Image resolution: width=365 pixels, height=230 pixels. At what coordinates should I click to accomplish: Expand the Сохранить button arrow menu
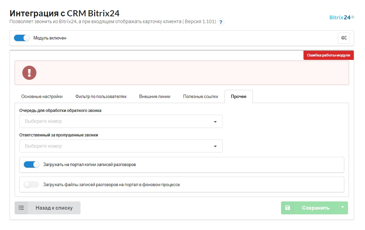[342, 208]
